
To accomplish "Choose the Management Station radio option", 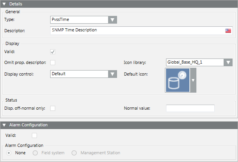I will pyautogui.click(x=74, y=153).
